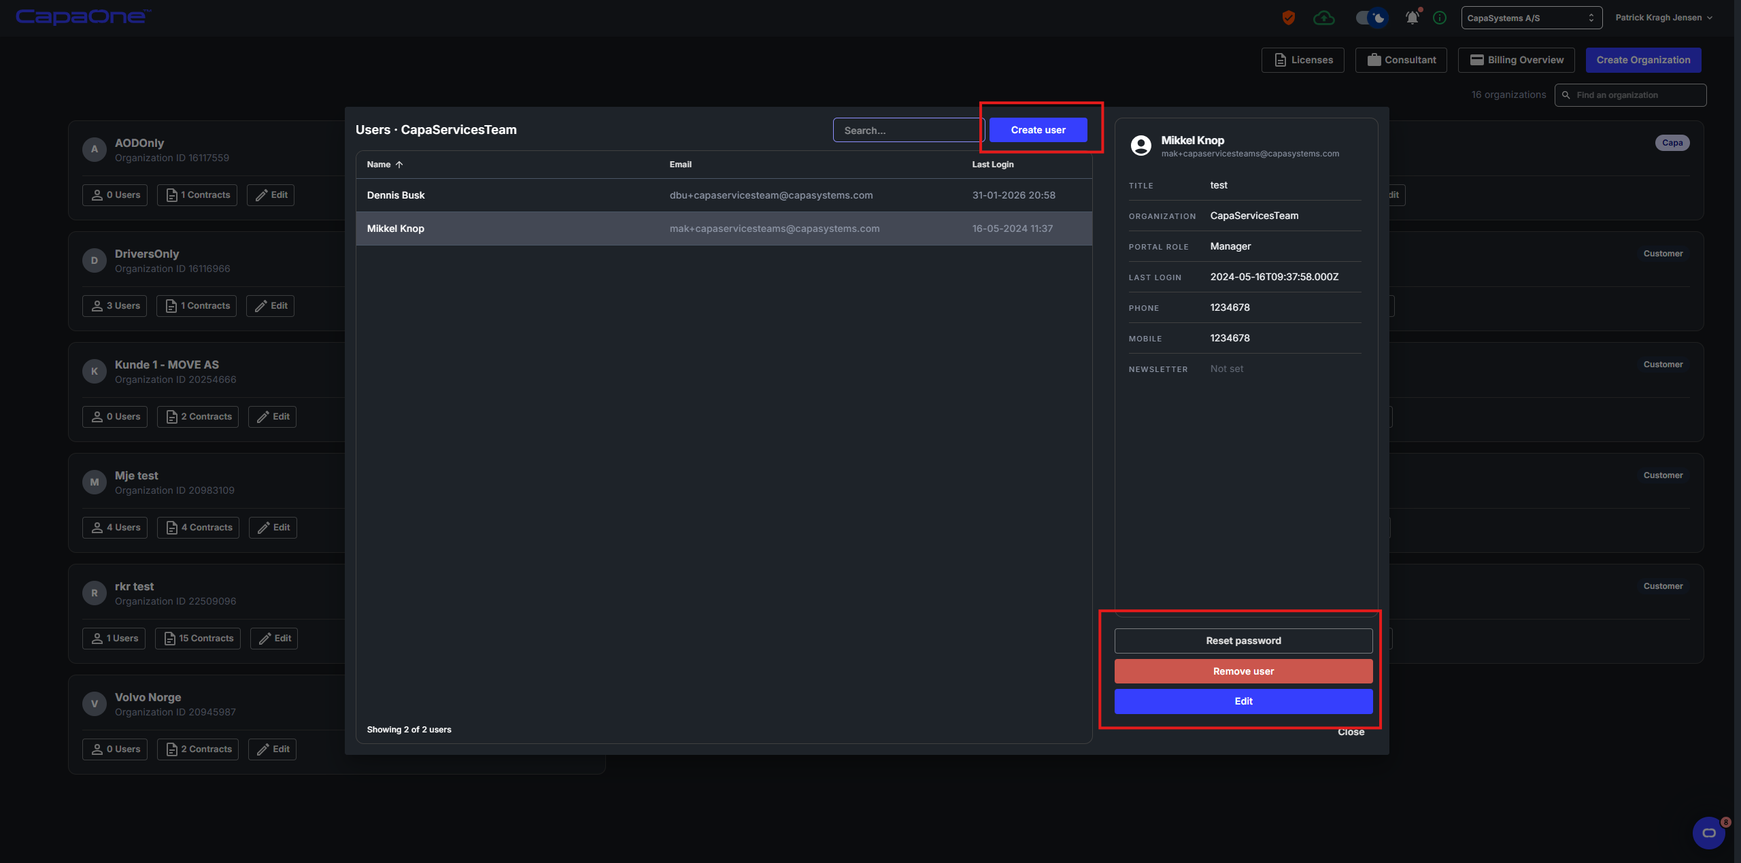
Task: Expand the Patrick Kragh Jensen user menu
Action: [1663, 18]
